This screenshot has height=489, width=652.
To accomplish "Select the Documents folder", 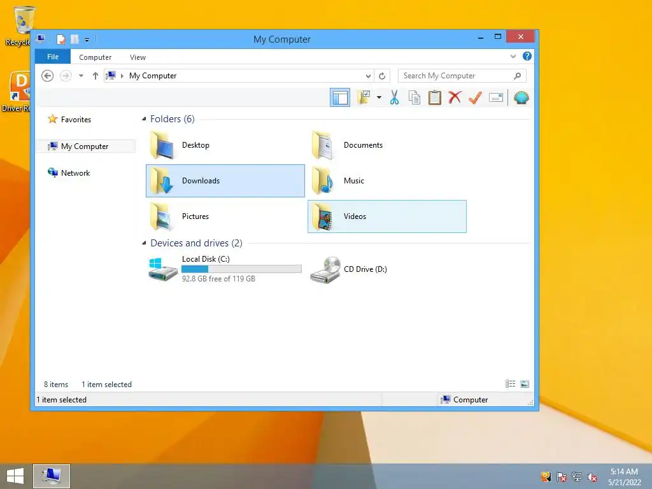I will tap(386, 145).
